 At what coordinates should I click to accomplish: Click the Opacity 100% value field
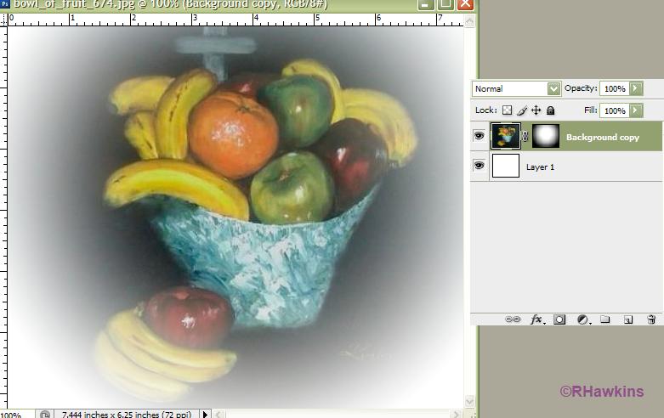pos(615,89)
